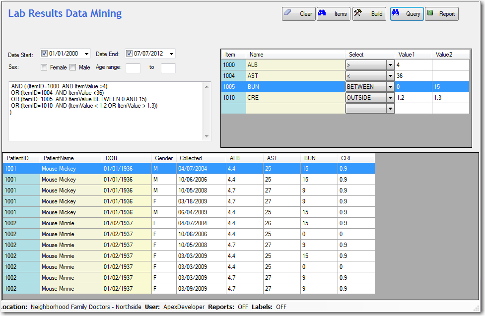This screenshot has width=485, height=316.
Task: Click the binoculars icon on Query button
Action: click(x=395, y=12)
